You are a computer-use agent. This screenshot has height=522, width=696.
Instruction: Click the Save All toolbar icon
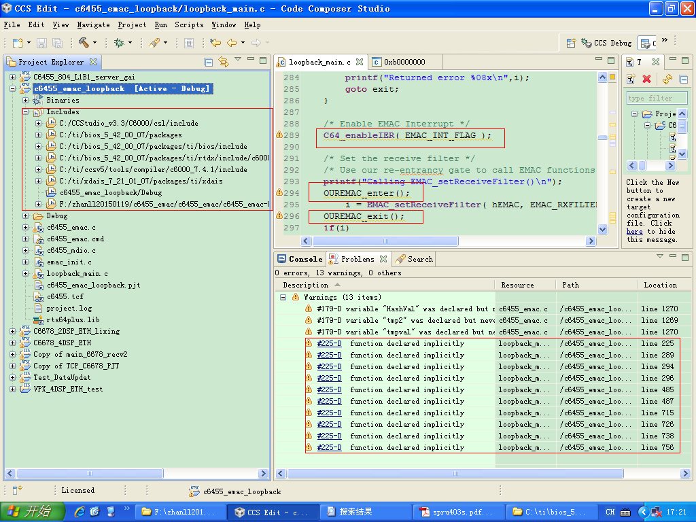pos(58,43)
